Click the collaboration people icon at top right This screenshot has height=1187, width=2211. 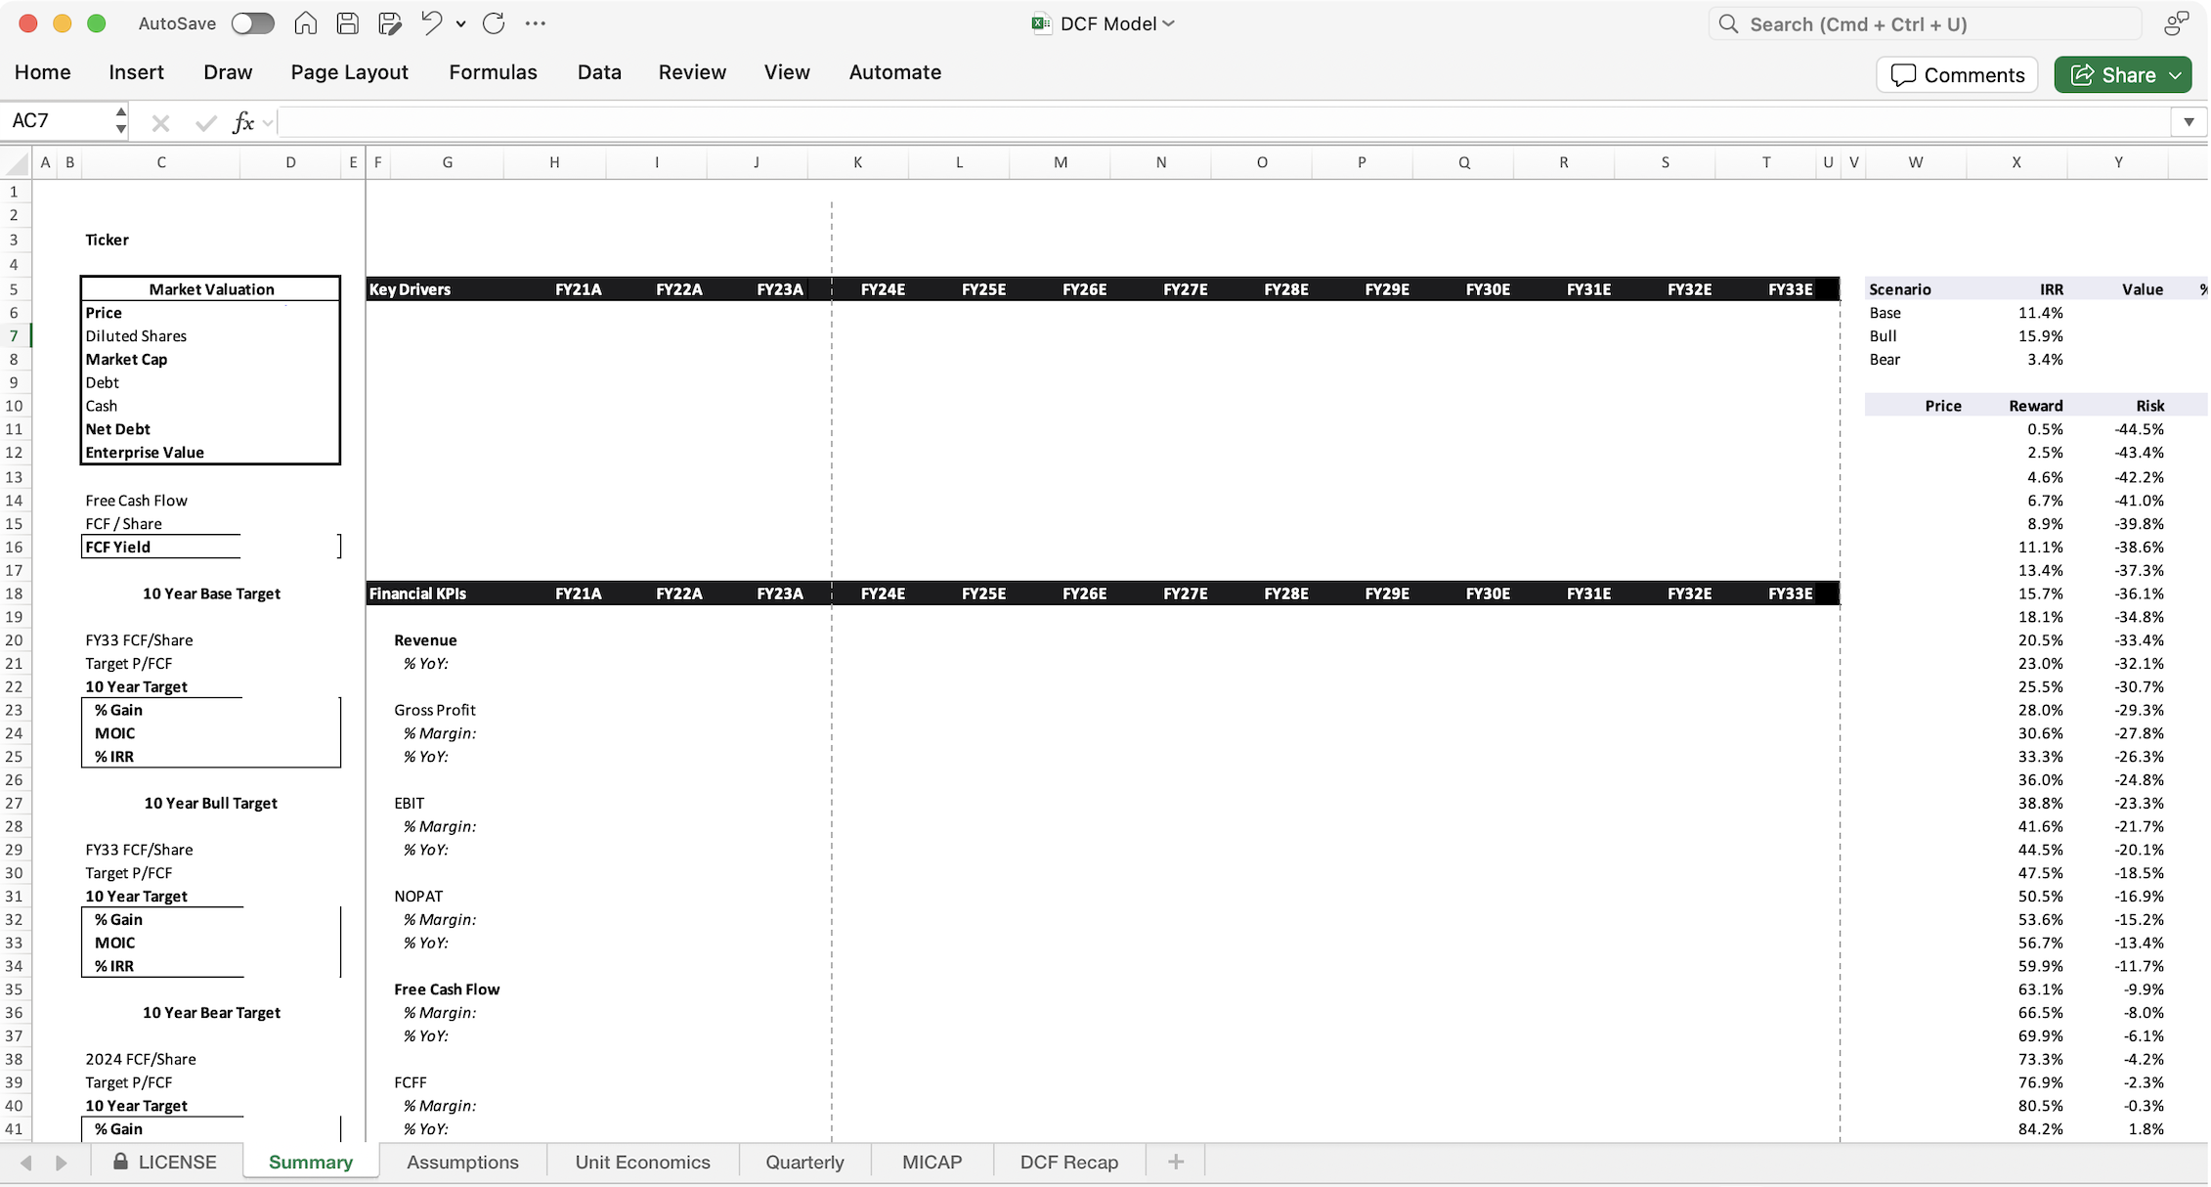2175,23
